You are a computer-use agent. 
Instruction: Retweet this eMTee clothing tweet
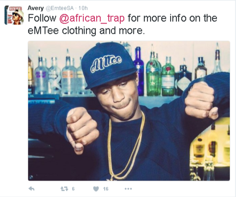[x=64, y=189]
